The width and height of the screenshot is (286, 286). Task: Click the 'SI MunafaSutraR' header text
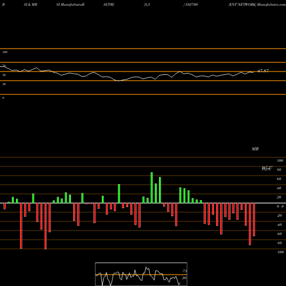70,5
